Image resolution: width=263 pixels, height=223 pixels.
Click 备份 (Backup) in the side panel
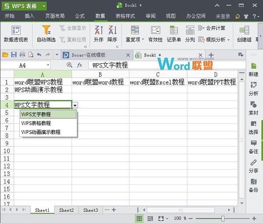click(253, 185)
